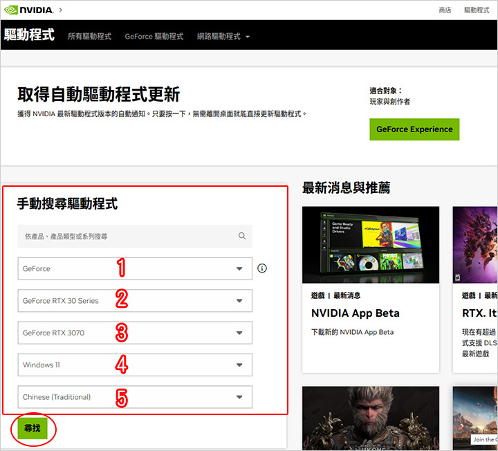This screenshot has height=451, width=498.
Task: Click the chevron next to NVIDIA logo
Action: coord(61,10)
